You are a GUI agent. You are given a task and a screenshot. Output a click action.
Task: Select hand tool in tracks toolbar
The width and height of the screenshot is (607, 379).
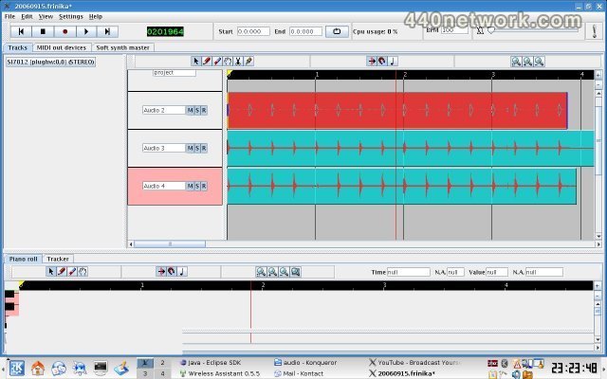pos(228,61)
